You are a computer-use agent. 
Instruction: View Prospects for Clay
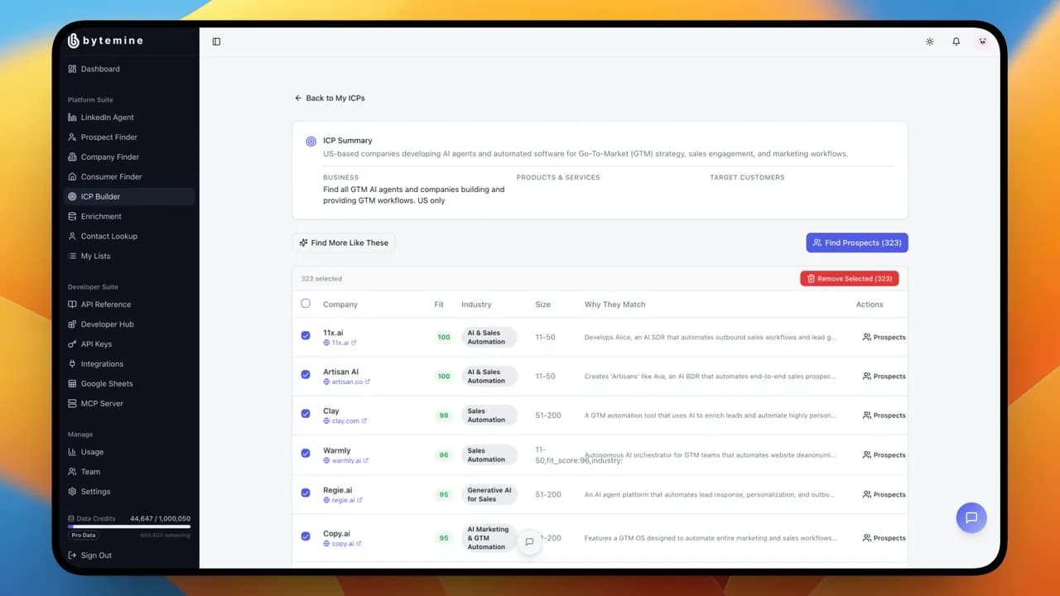coord(884,416)
